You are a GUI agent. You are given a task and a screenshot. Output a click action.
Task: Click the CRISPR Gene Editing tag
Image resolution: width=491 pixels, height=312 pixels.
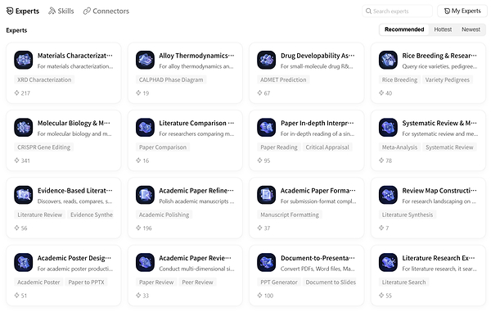tap(44, 147)
